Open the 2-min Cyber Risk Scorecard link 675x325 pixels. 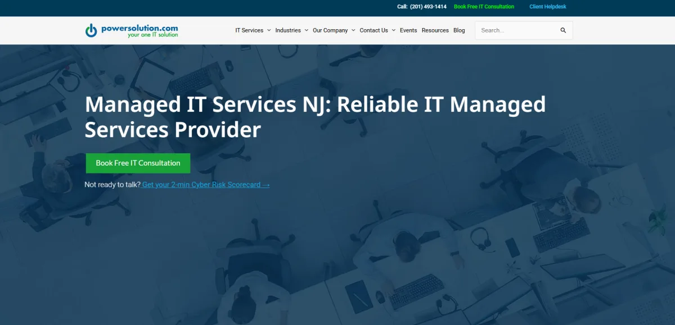pos(206,185)
